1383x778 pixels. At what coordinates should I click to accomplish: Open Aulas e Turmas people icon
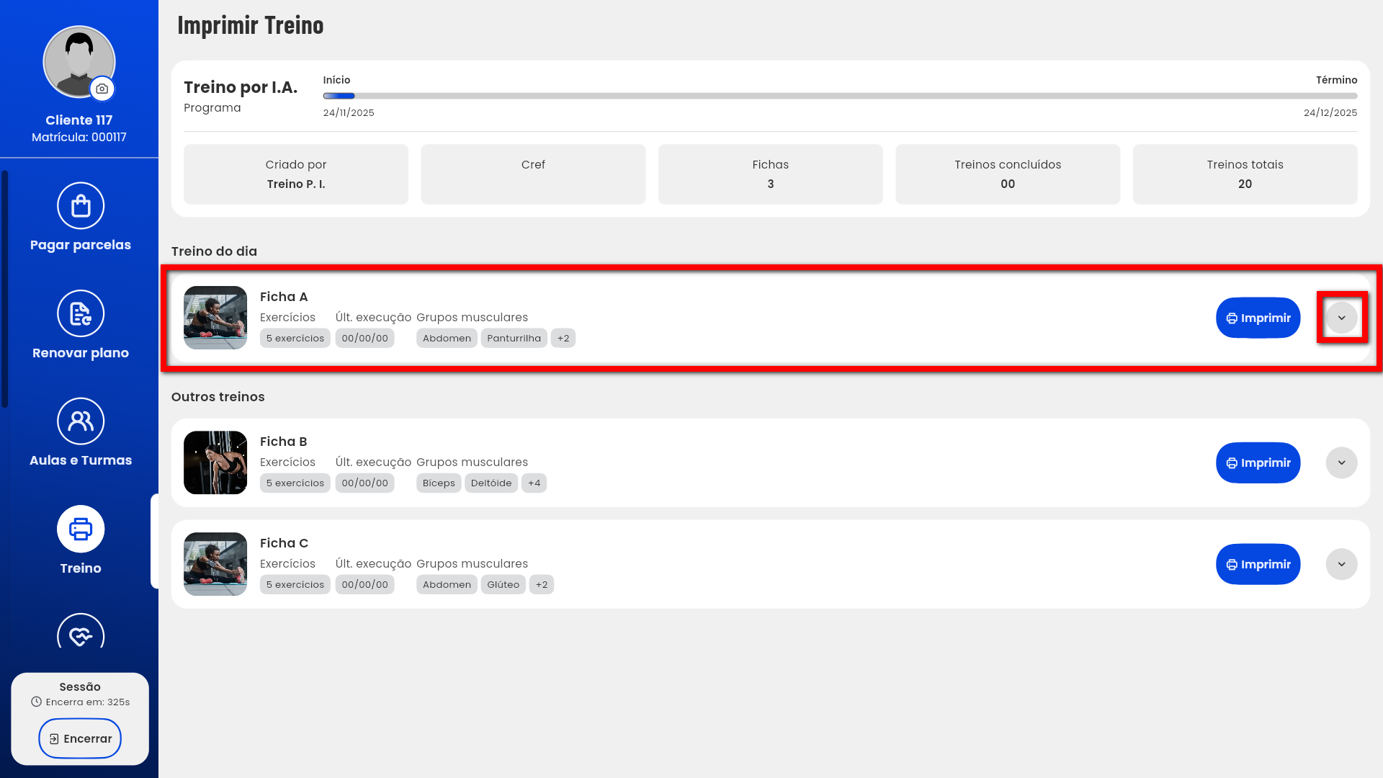click(x=81, y=421)
